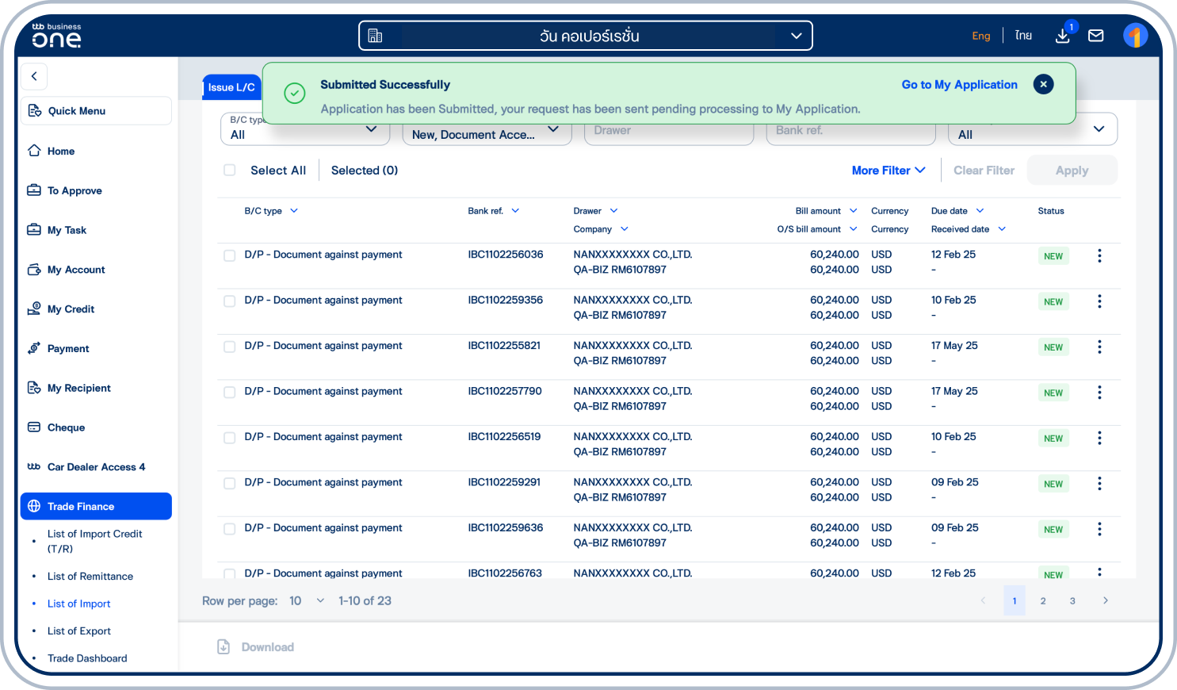
Task: Tick the Select All checkbox
Action: [230, 171]
